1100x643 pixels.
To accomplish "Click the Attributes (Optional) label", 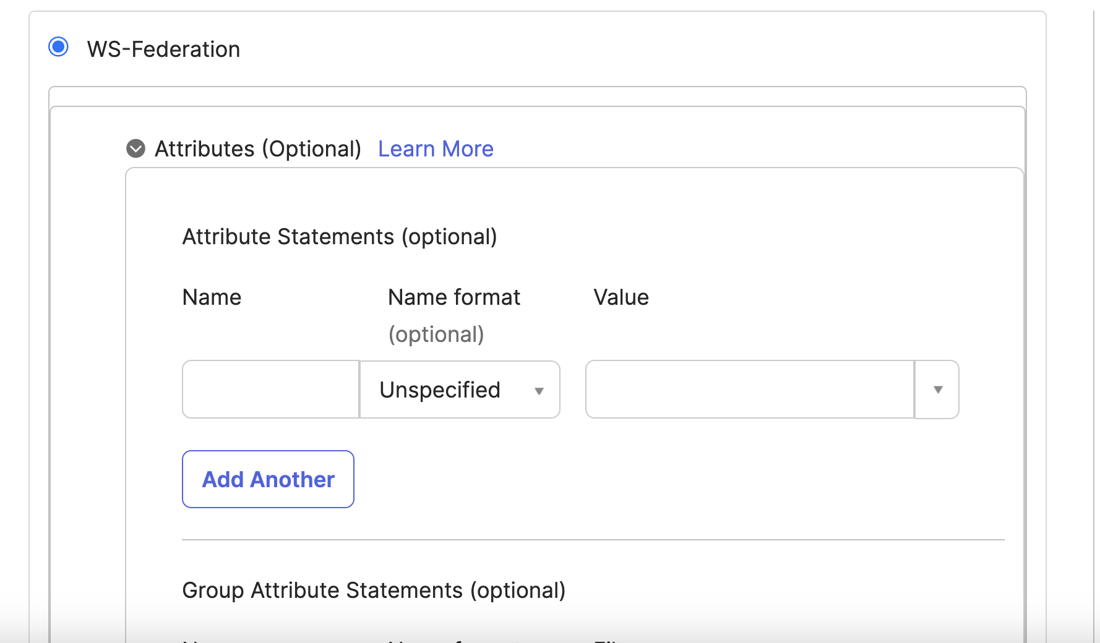I will click(258, 149).
